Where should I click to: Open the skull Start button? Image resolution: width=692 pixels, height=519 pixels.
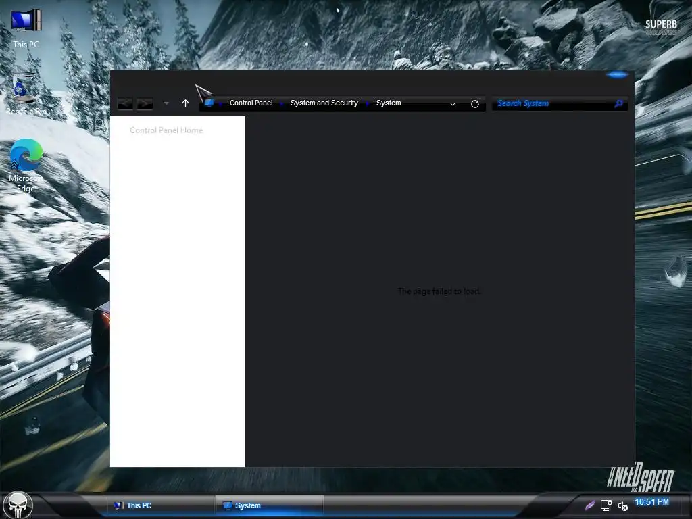[18, 505]
